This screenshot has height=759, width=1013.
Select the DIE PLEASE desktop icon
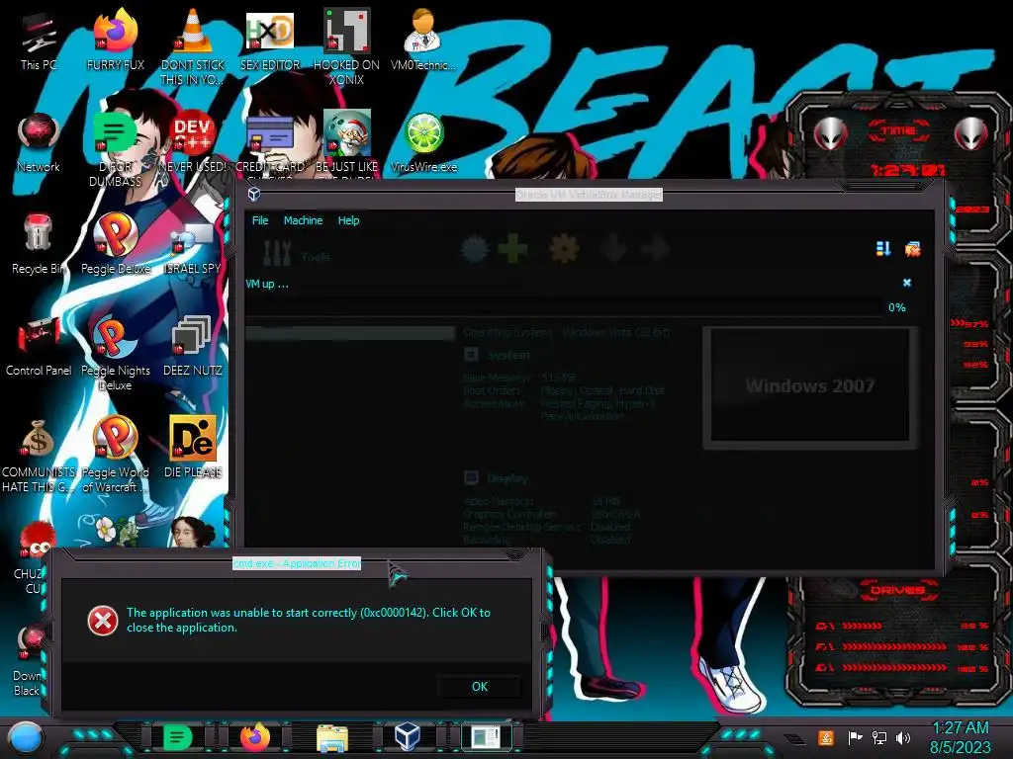193,448
